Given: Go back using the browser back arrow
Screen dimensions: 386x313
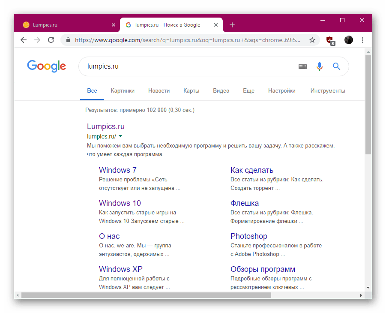Looking at the screenshot, I should (24, 40).
